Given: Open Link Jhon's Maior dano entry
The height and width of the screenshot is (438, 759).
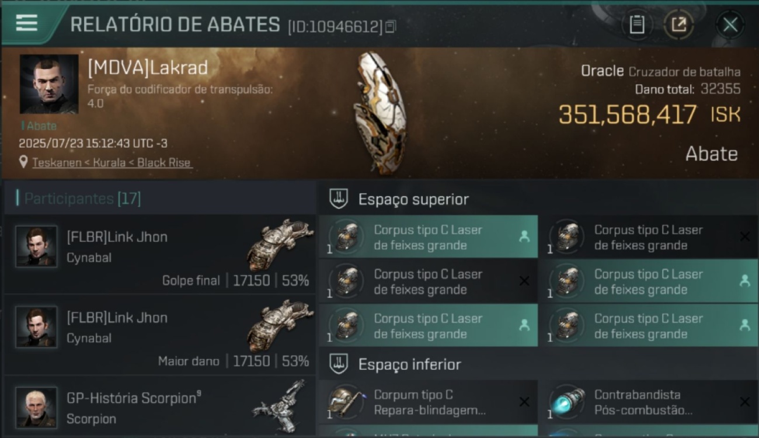Looking at the screenshot, I should [x=159, y=335].
